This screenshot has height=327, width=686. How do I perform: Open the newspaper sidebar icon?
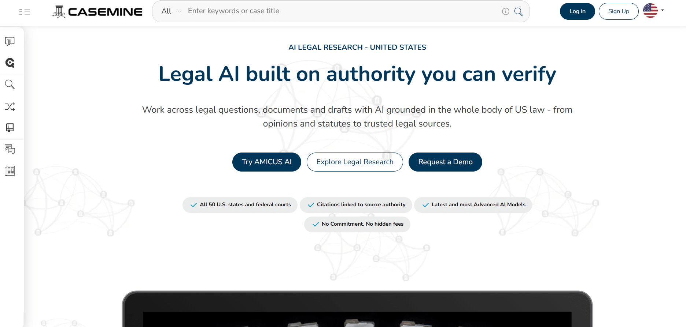[x=10, y=171]
